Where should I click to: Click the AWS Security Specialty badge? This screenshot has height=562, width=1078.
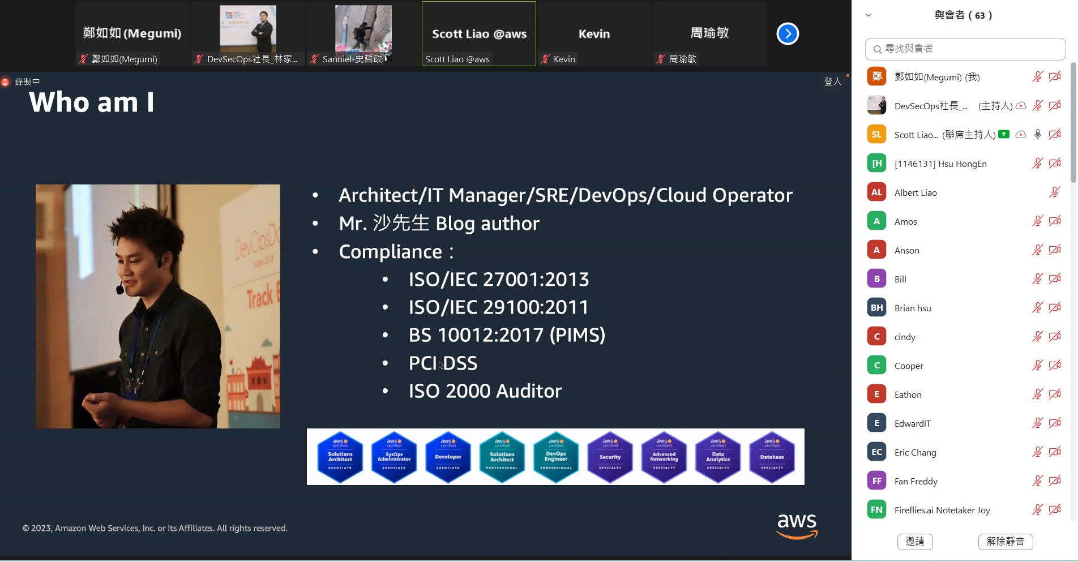pos(610,457)
